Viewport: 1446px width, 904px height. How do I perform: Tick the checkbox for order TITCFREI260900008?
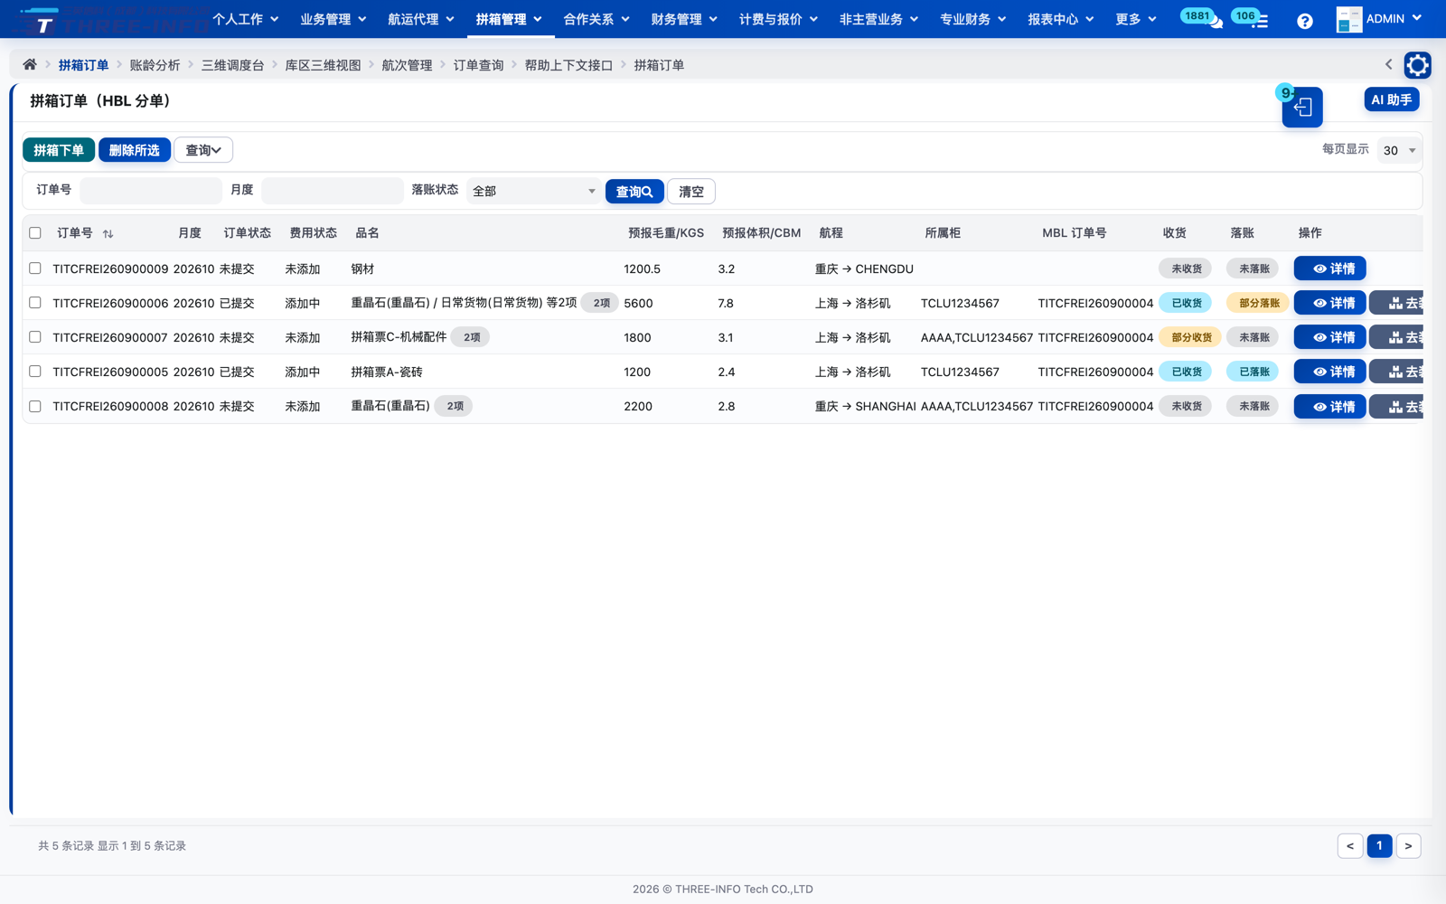point(35,406)
